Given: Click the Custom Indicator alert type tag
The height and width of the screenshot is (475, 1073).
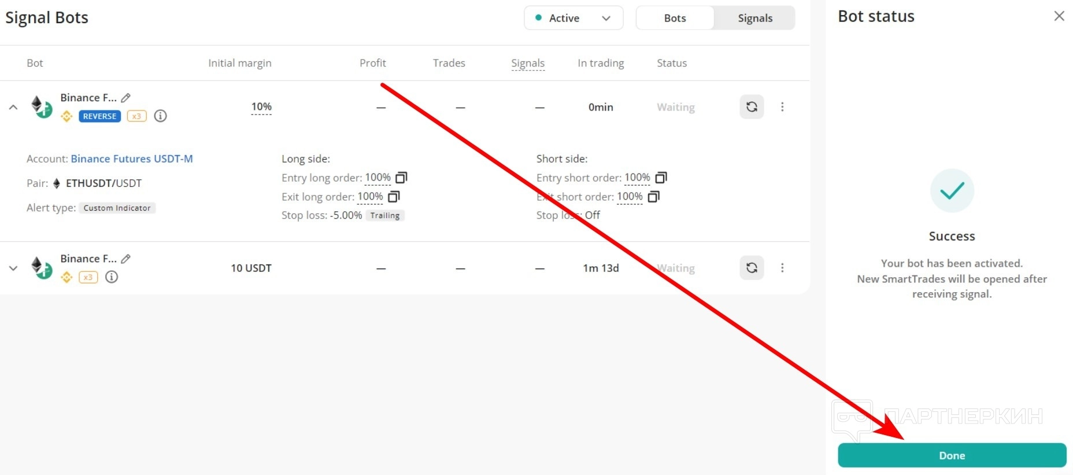Looking at the screenshot, I should pyautogui.click(x=117, y=208).
